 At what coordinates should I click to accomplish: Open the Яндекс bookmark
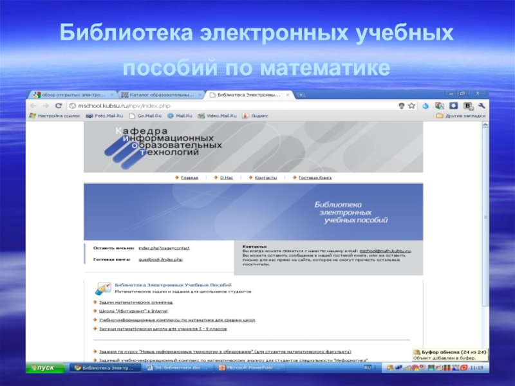255,116
